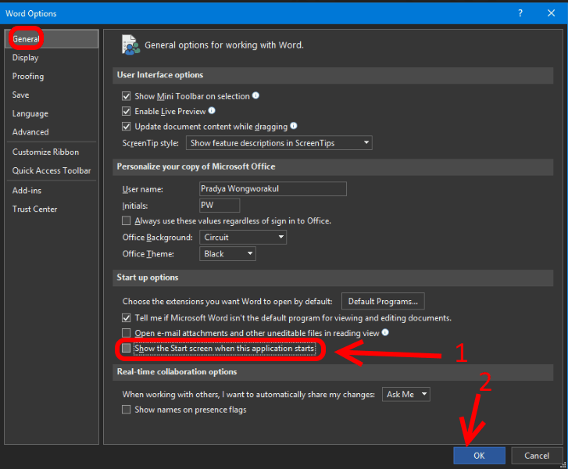
Task: Go to the Save category
Action: 52,95
